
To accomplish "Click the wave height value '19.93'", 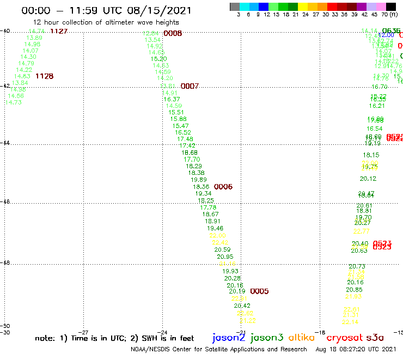I will click(230, 271).
